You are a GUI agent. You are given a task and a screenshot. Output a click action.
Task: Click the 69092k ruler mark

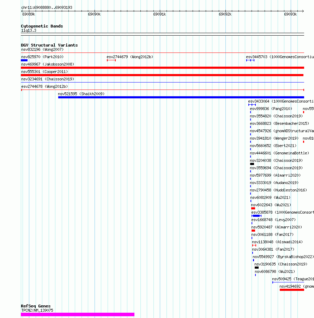tap(225, 14)
